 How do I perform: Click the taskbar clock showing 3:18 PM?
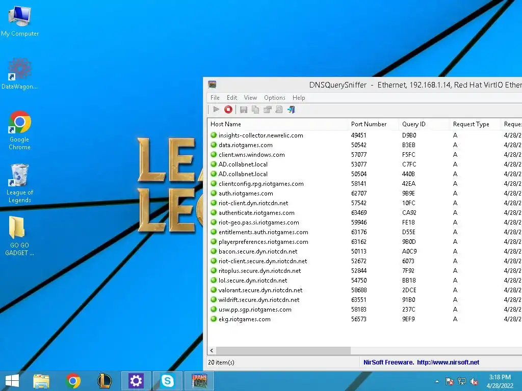click(500, 381)
